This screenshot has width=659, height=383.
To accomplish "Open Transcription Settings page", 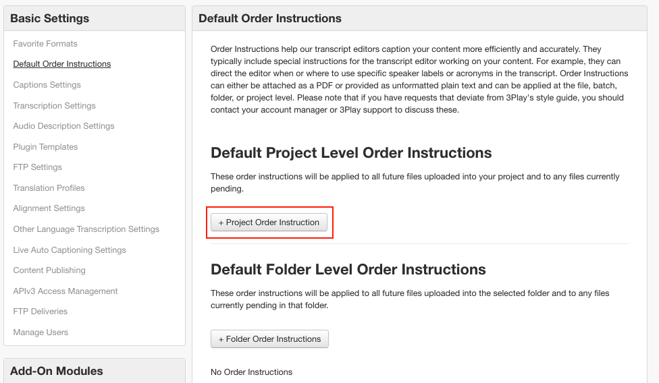I will pyautogui.click(x=54, y=106).
